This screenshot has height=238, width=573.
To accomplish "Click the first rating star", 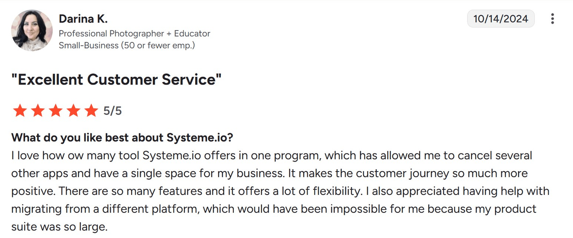I will tap(19, 111).
